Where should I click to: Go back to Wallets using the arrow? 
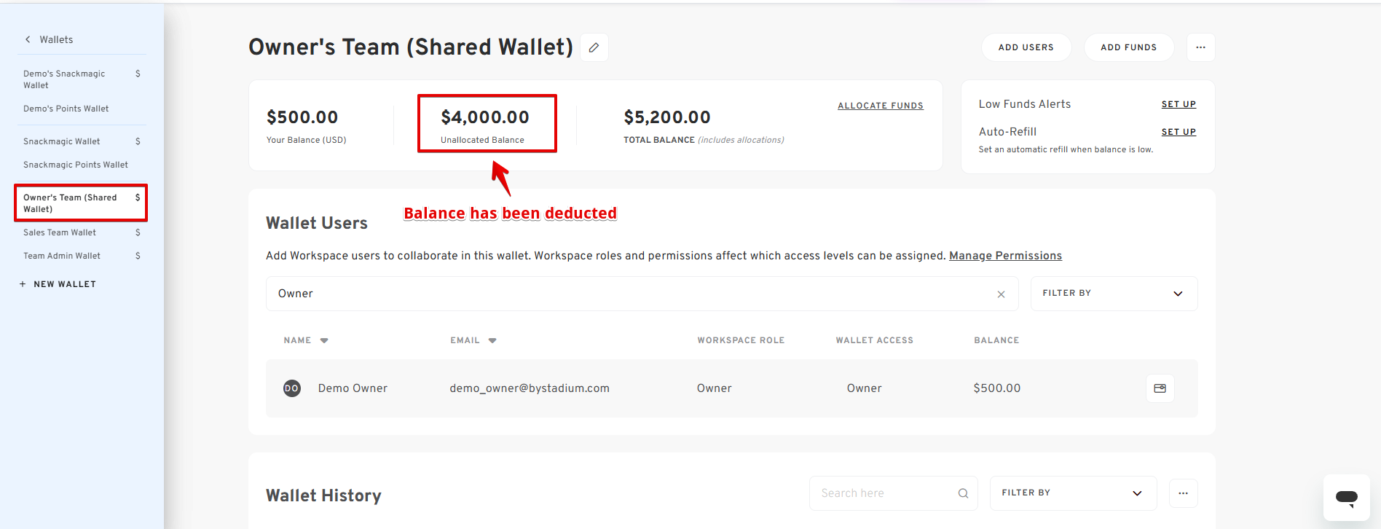(28, 39)
